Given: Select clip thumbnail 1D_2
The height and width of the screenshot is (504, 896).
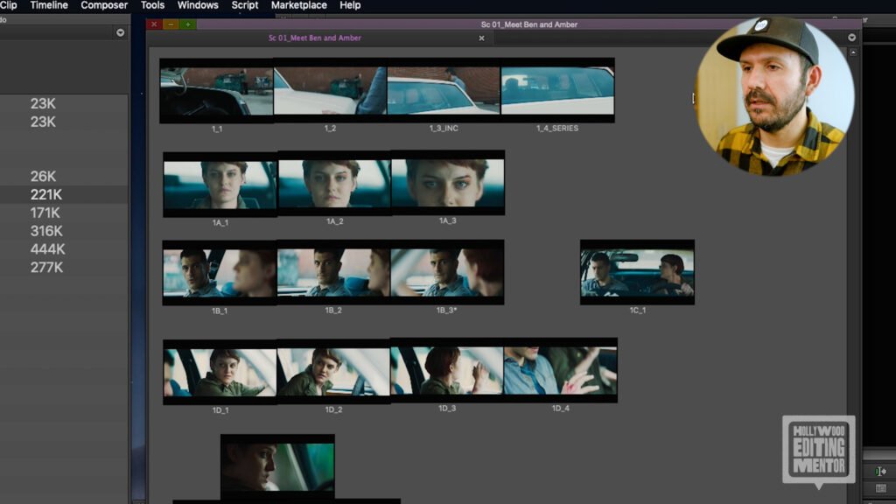Looking at the screenshot, I should 333,371.
